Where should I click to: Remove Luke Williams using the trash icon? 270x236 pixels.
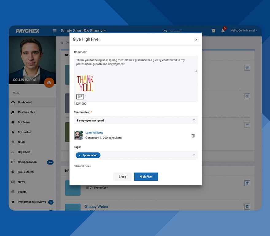pos(193,135)
